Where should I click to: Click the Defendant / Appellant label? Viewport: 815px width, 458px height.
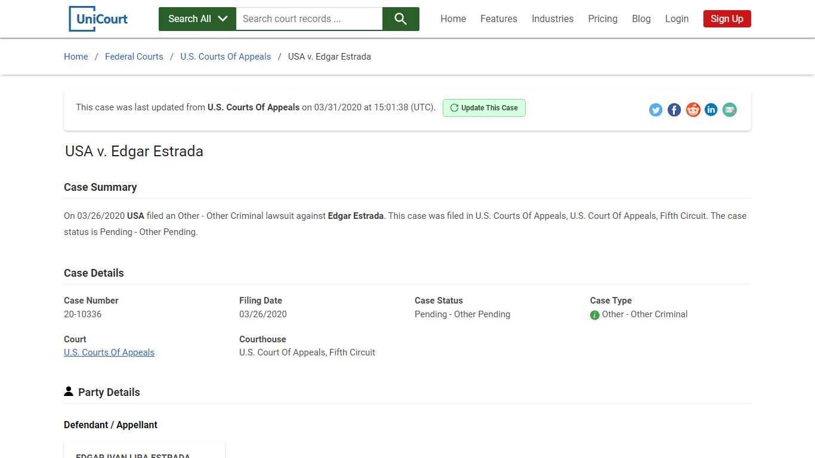[x=111, y=425]
